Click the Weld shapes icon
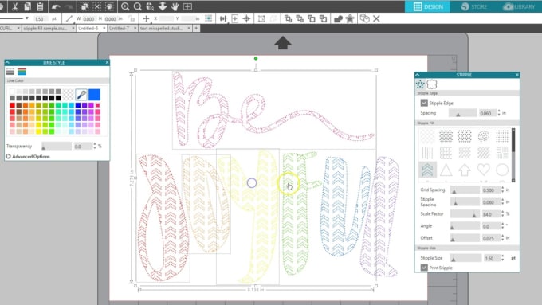Screen dimensions: 542x305 (338, 18)
